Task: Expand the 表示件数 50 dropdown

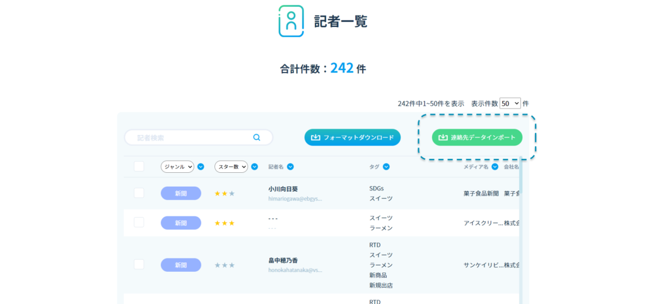Action: point(510,103)
